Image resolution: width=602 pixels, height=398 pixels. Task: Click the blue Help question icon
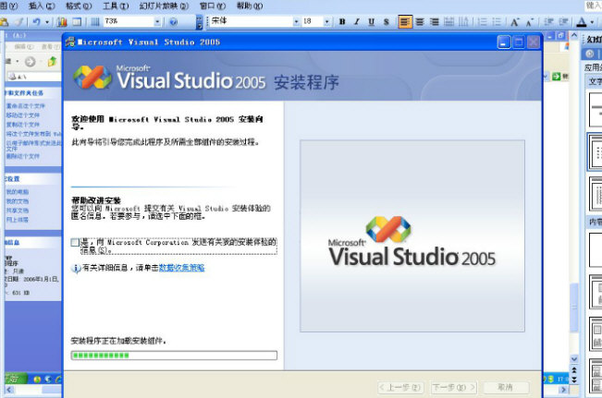[174, 22]
